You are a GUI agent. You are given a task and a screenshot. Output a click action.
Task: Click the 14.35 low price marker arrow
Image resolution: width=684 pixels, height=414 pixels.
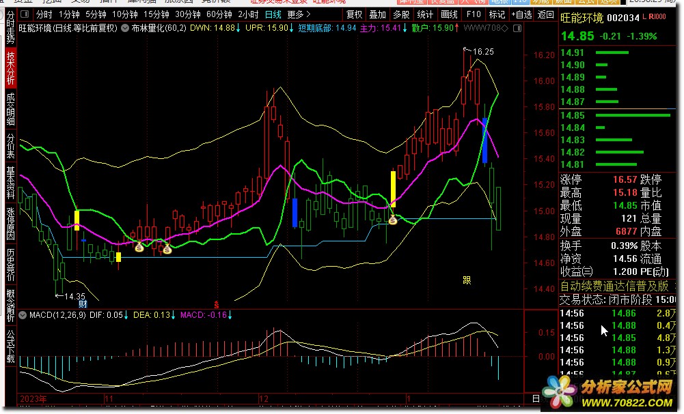click(x=59, y=296)
